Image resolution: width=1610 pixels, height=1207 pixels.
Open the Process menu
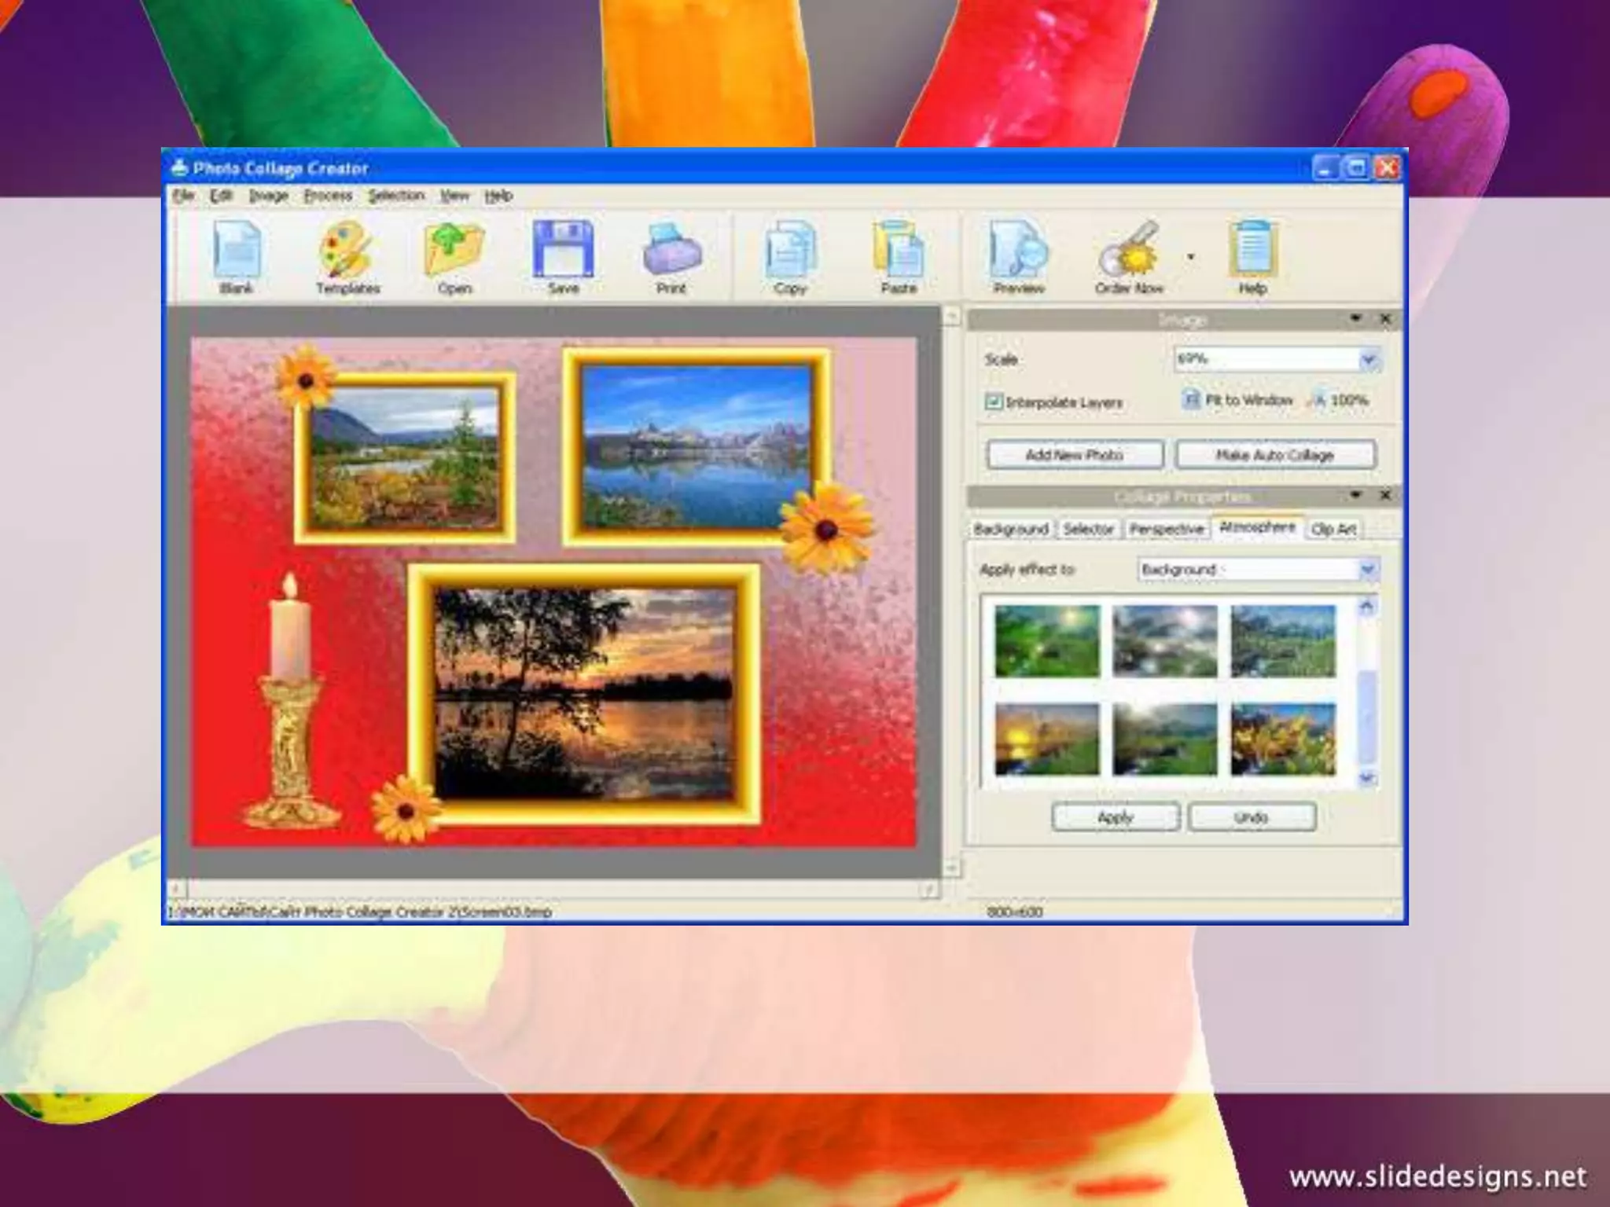point(328,196)
